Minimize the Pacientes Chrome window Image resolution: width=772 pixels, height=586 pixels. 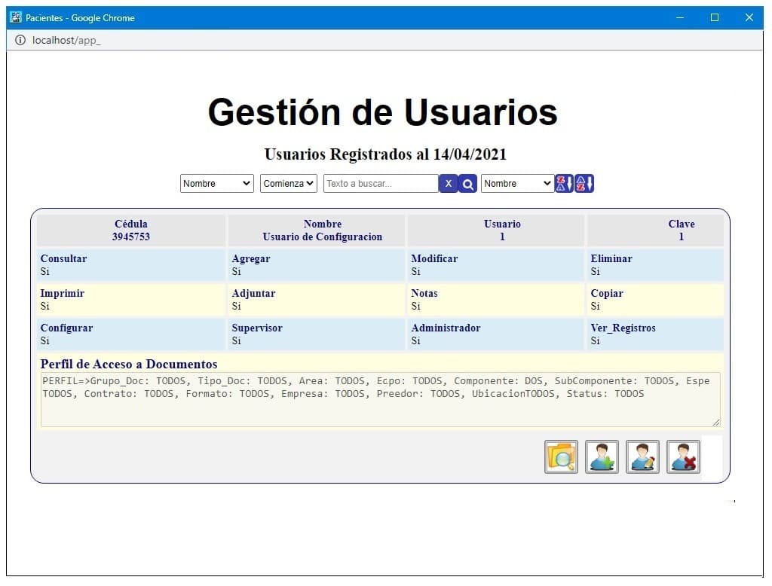click(x=680, y=18)
